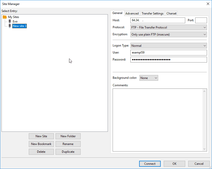Switch to the Charset tab
Image resolution: width=212 pixels, height=169 pixels.
[171, 13]
